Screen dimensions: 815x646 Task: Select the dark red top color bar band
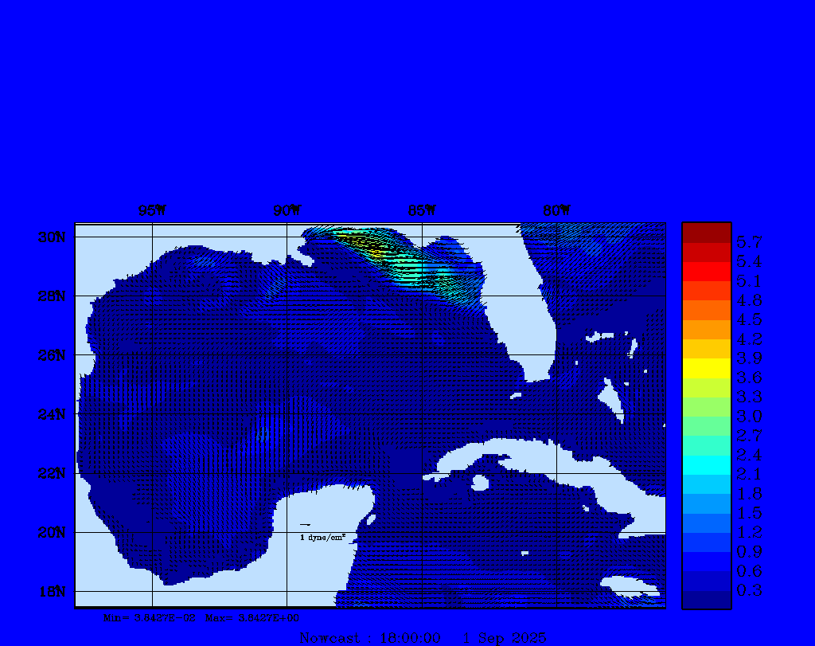pyautogui.click(x=706, y=232)
